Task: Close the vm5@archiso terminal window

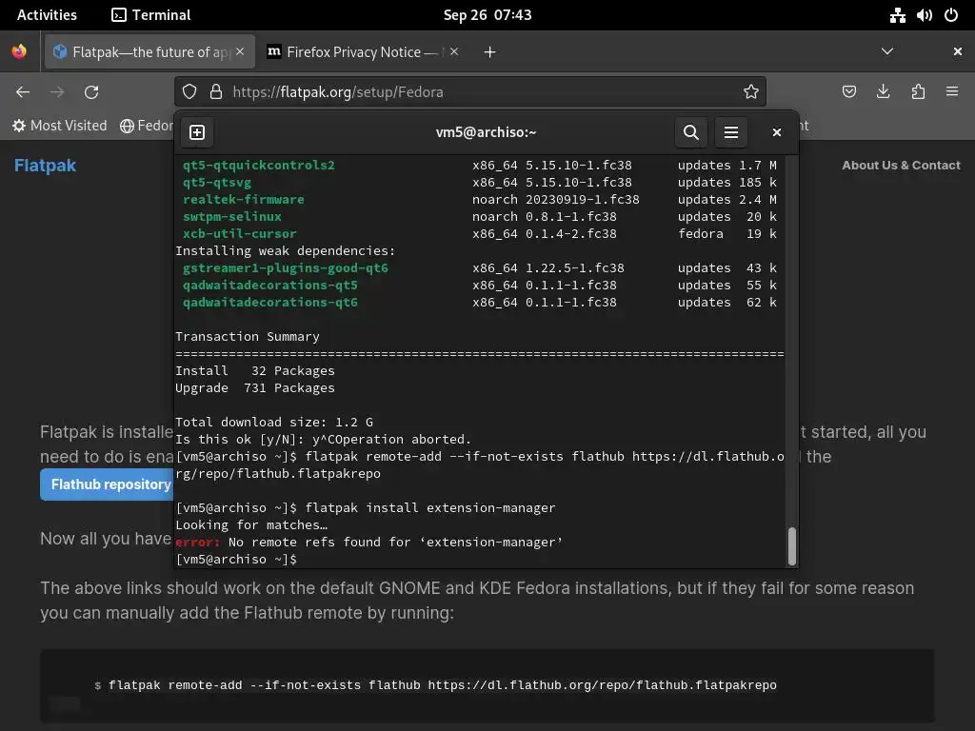Action: (777, 132)
